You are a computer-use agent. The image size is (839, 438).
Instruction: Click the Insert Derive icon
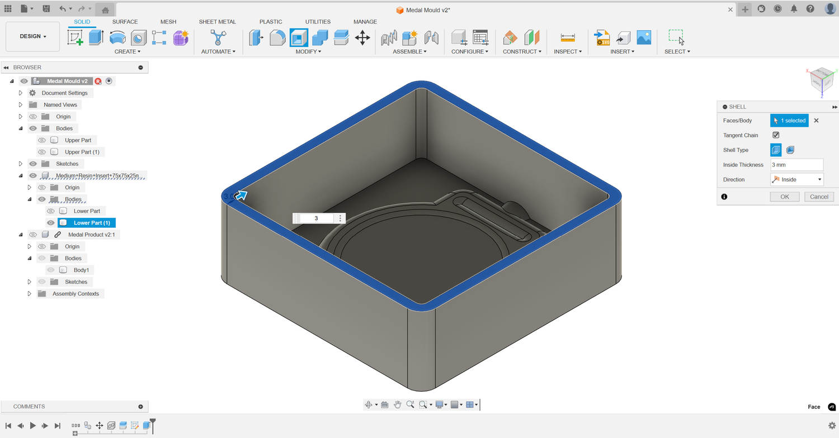623,37
